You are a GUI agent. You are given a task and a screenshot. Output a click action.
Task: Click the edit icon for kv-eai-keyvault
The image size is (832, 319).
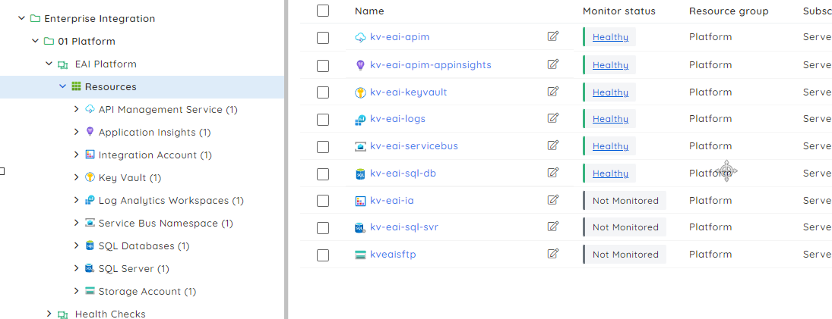(553, 92)
